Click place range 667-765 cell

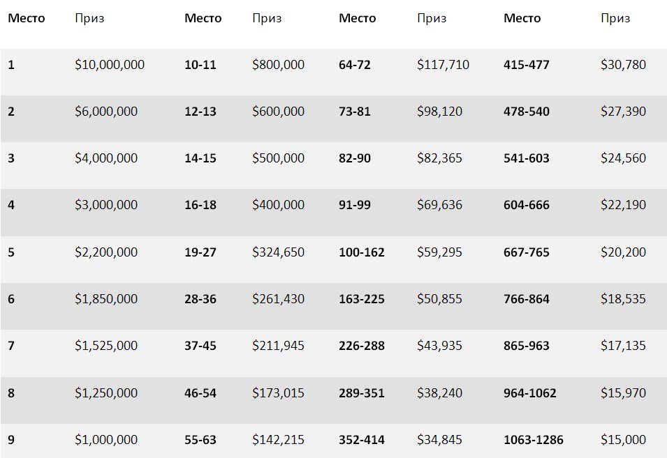tap(526, 252)
